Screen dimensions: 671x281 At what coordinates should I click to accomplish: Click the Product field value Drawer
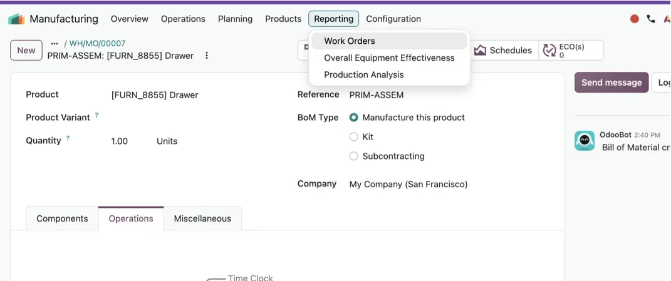[155, 95]
